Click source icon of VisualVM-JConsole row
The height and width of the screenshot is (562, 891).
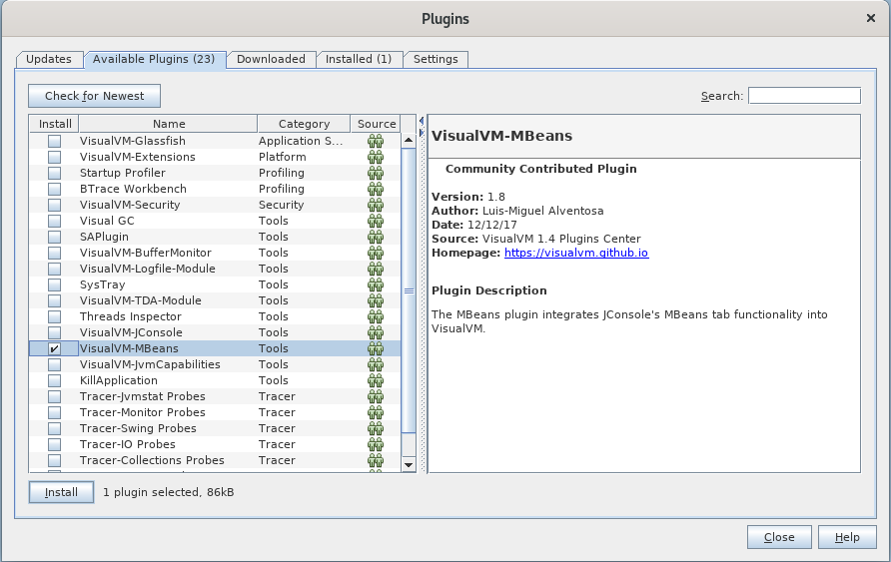click(376, 332)
